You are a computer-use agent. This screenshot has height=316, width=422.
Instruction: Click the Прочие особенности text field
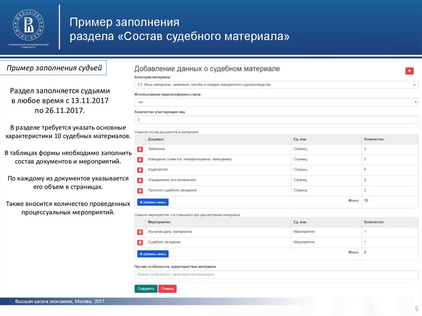[276, 274]
